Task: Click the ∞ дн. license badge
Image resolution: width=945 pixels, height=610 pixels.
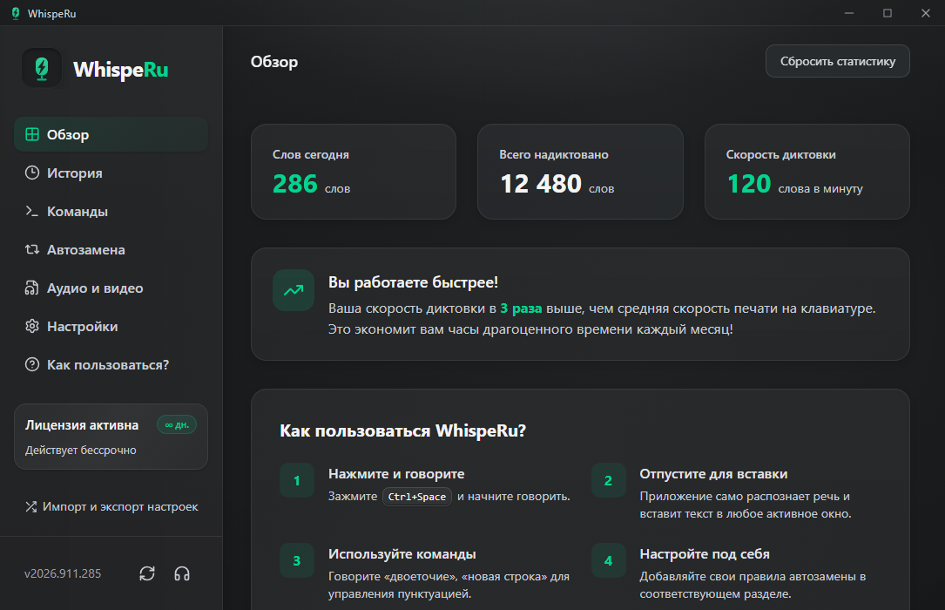Action: (177, 425)
